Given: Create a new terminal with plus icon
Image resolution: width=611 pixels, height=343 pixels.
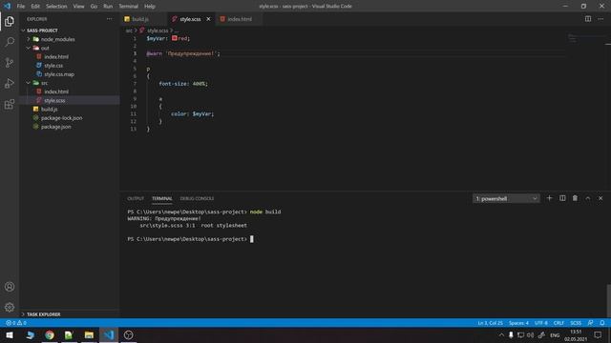Looking at the screenshot, I should [x=550, y=198].
